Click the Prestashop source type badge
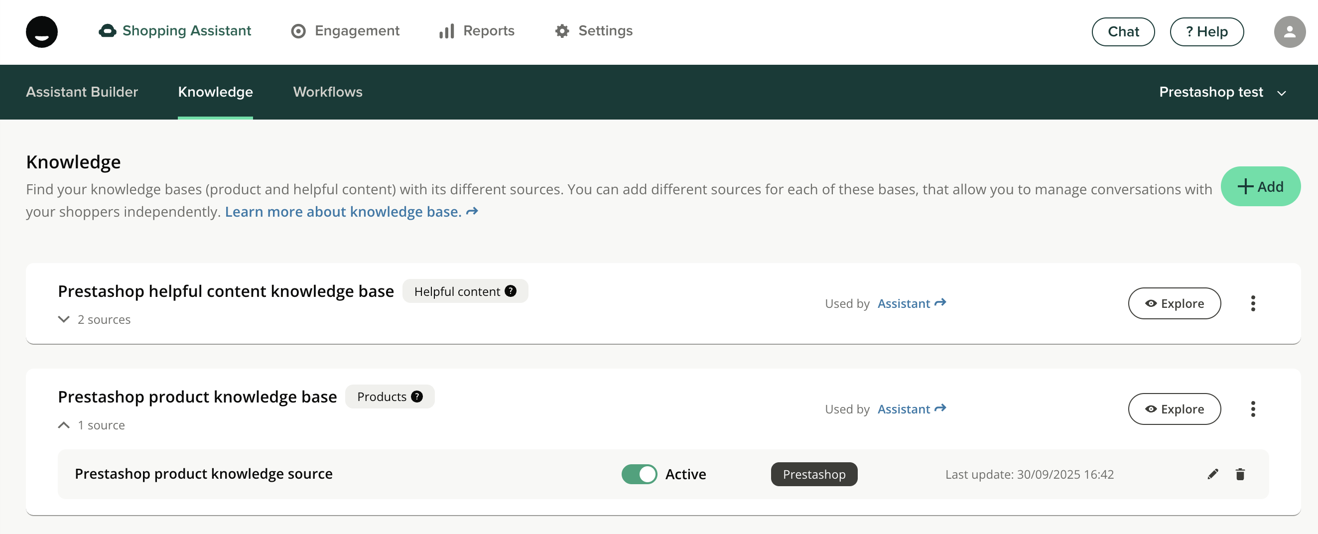1318x534 pixels. tap(813, 474)
